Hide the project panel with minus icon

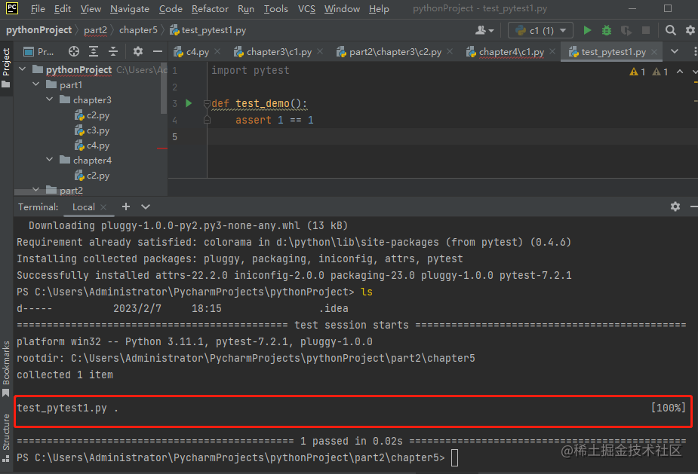coord(158,51)
